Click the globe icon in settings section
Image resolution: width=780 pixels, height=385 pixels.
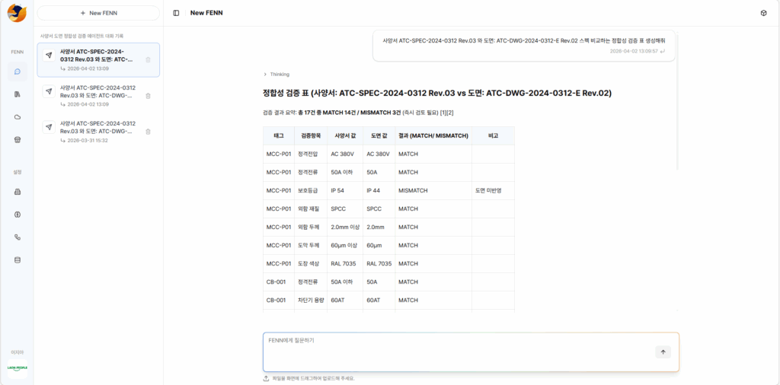tap(18, 215)
